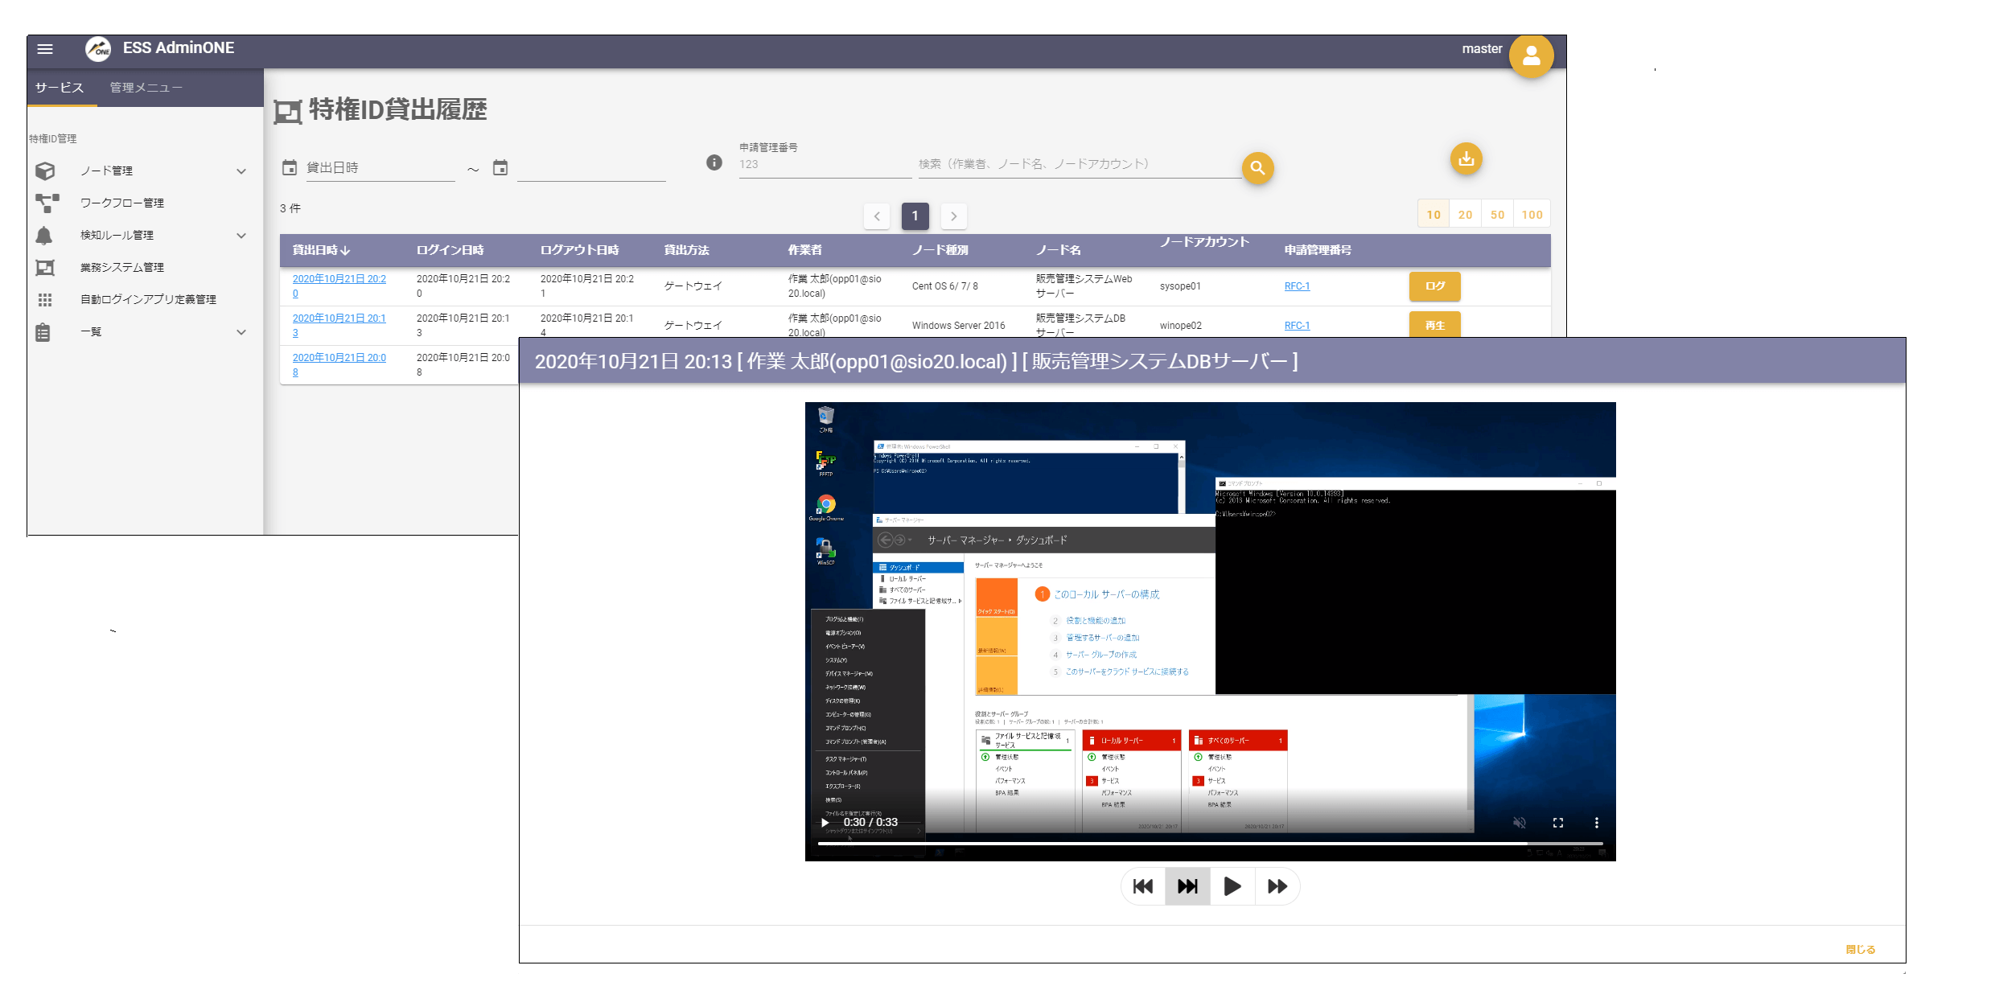Open ワークフロー管理 in sidebar

pyautogui.click(x=121, y=203)
